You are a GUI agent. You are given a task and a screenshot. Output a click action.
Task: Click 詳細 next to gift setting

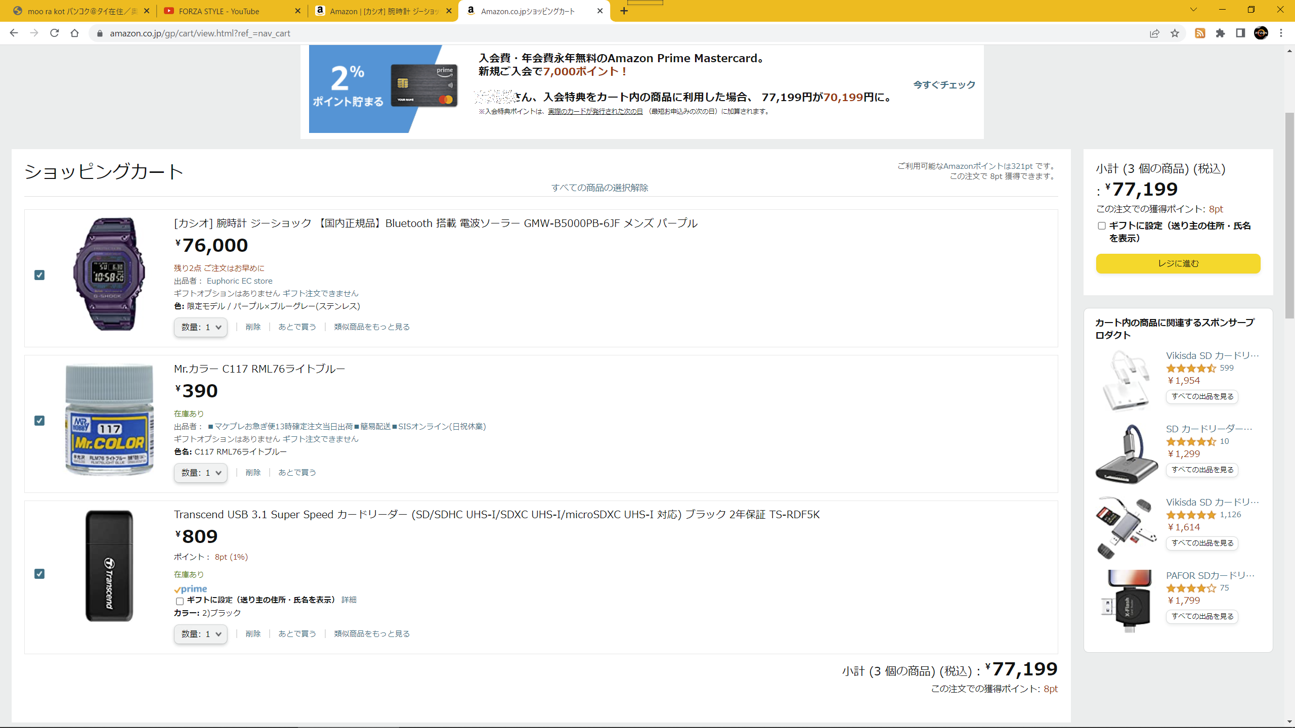coord(349,600)
